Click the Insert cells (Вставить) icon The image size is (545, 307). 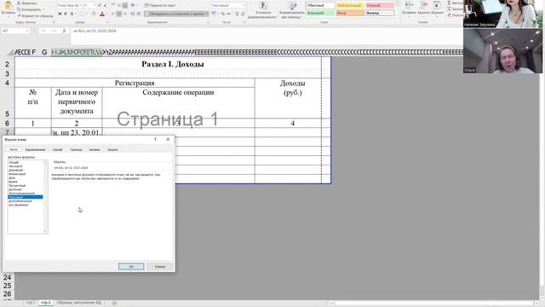pyautogui.click(x=409, y=5)
